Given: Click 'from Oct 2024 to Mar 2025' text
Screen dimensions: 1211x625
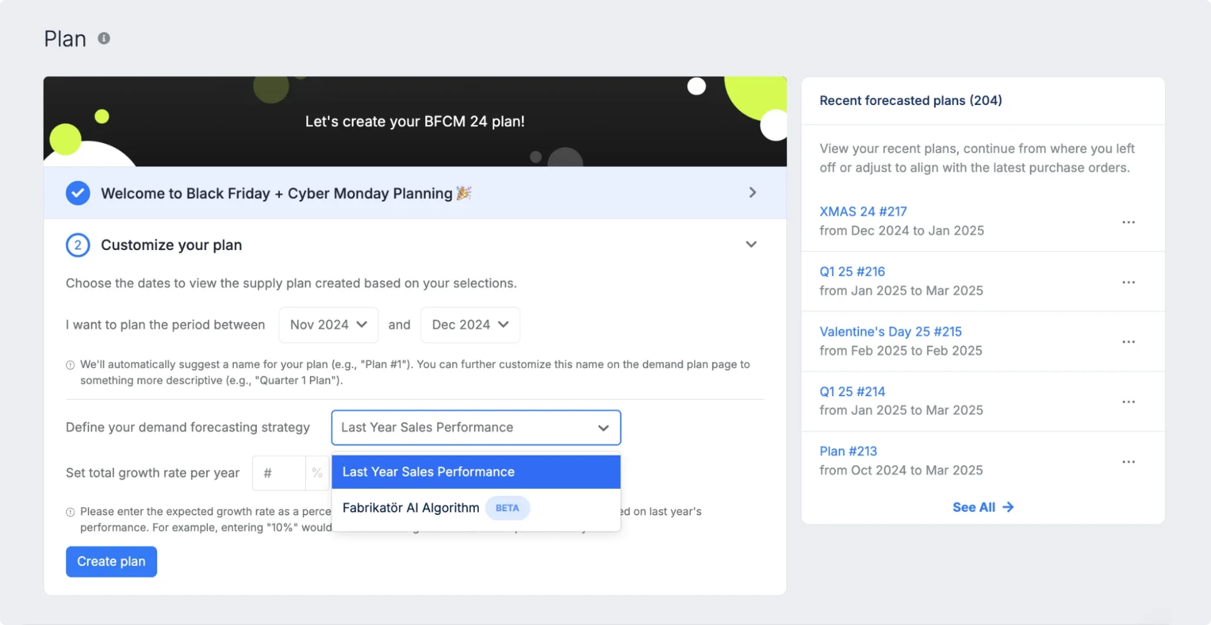Looking at the screenshot, I should click(901, 470).
